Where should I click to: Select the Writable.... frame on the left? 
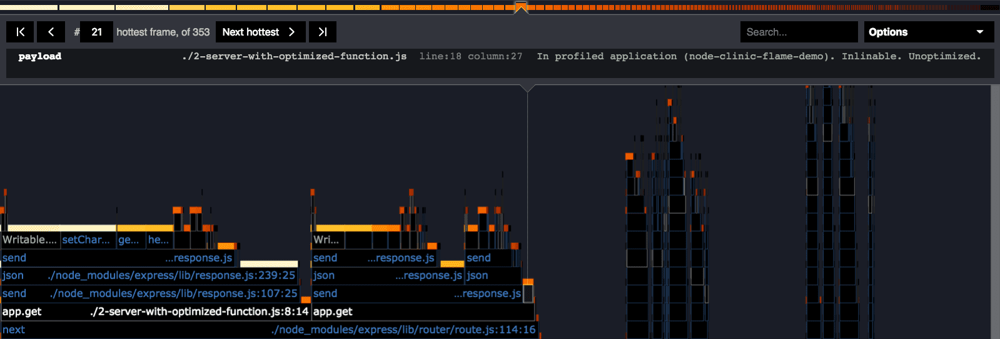point(29,240)
